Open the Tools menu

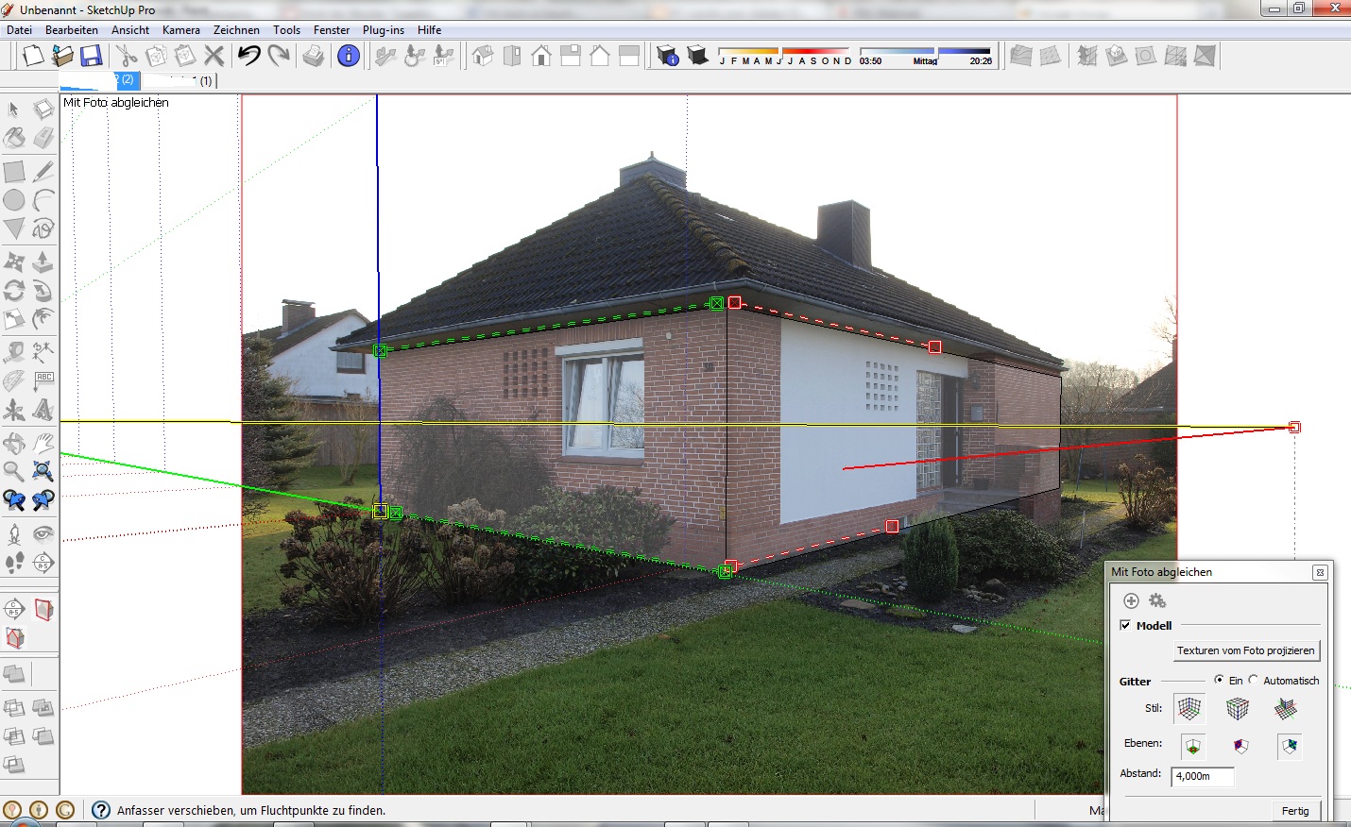click(287, 30)
